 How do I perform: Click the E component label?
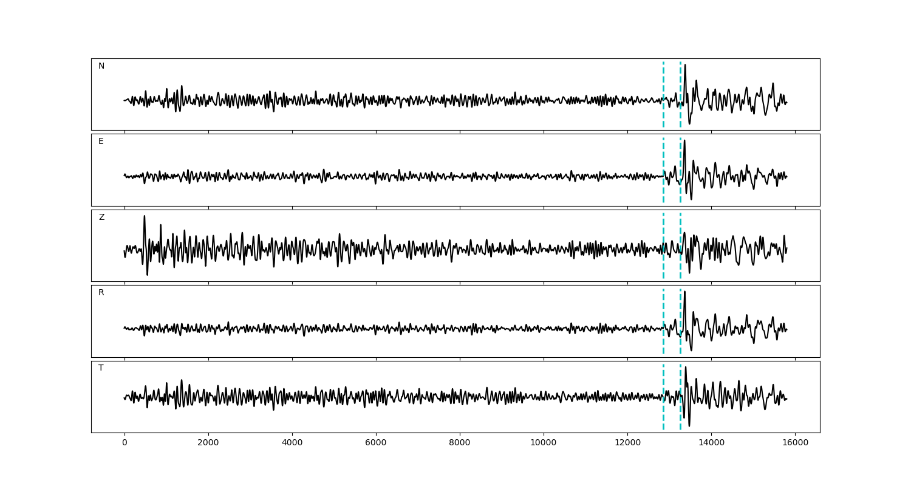(x=101, y=142)
